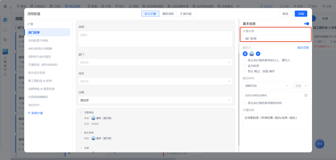336x160 pixels.
Task: Edit the 步骤名称 field containing 部门初审
Action: coord(276,39)
